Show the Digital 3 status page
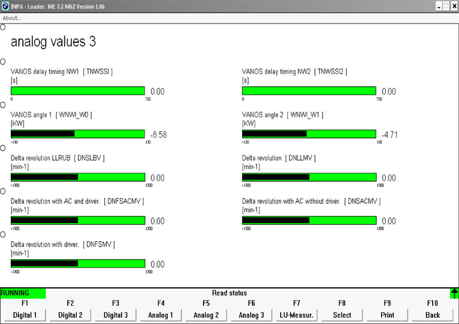 (115, 315)
